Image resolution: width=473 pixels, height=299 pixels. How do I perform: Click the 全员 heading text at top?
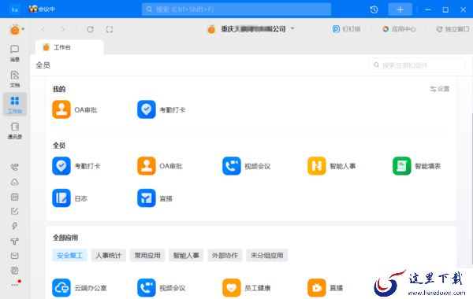click(43, 65)
